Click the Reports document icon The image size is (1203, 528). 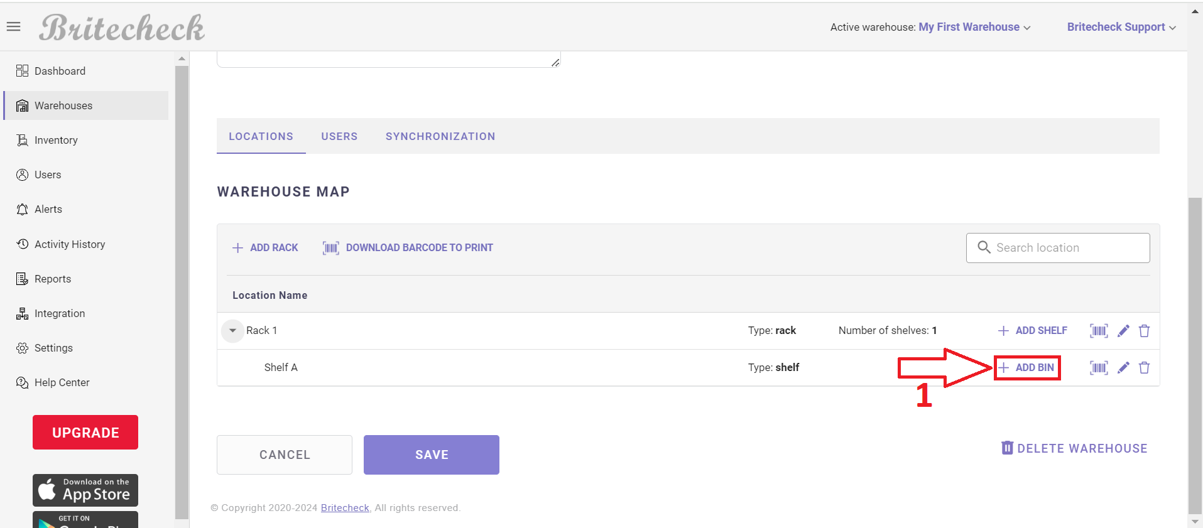pos(22,279)
